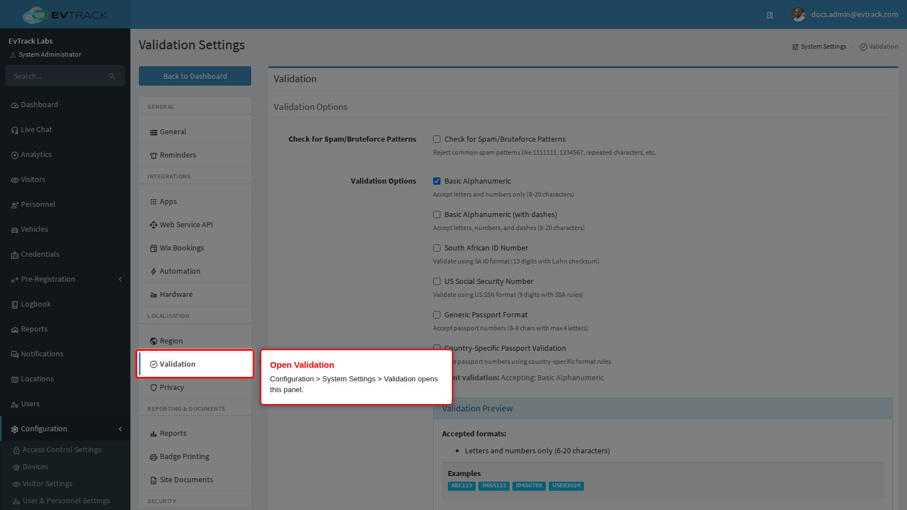907x510 pixels.
Task: Click the user avatar picture
Action: point(798,15)
